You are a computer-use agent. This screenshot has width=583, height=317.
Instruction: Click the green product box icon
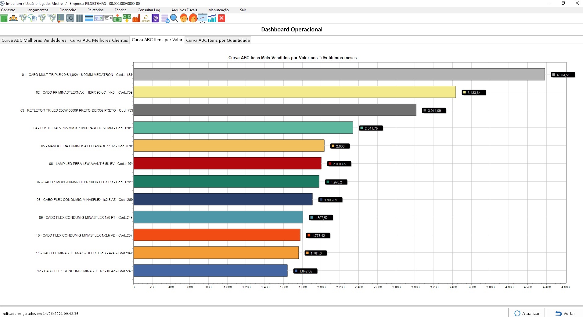click(x=4, y=18)
